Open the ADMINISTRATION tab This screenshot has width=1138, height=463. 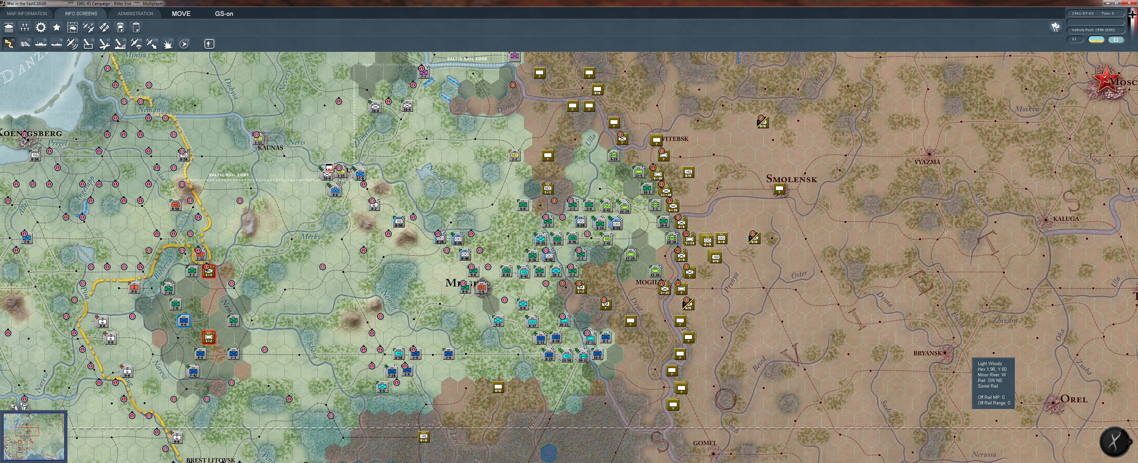coord(135,14)
